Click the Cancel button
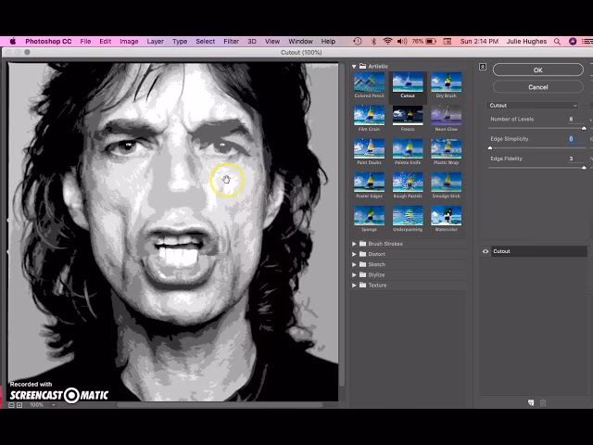Screen dimensions: 593x445 (537, 87)
